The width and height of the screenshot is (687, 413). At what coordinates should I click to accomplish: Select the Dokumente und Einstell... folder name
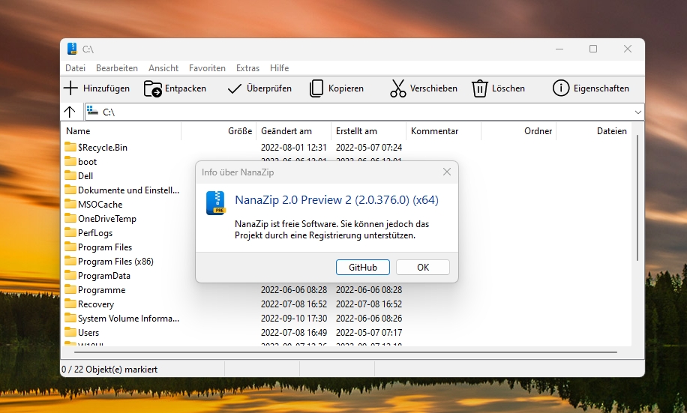pos(128,190)
